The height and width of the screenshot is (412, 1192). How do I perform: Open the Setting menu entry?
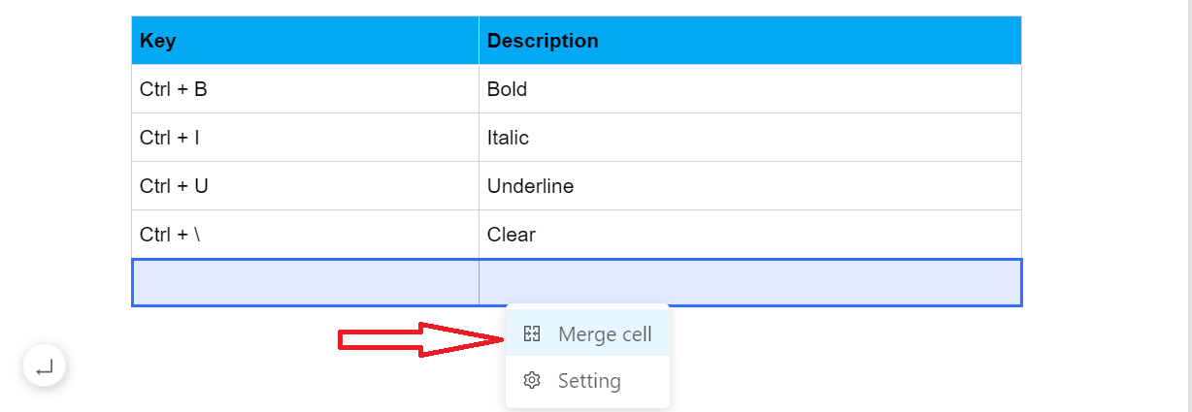pos(587,380)
